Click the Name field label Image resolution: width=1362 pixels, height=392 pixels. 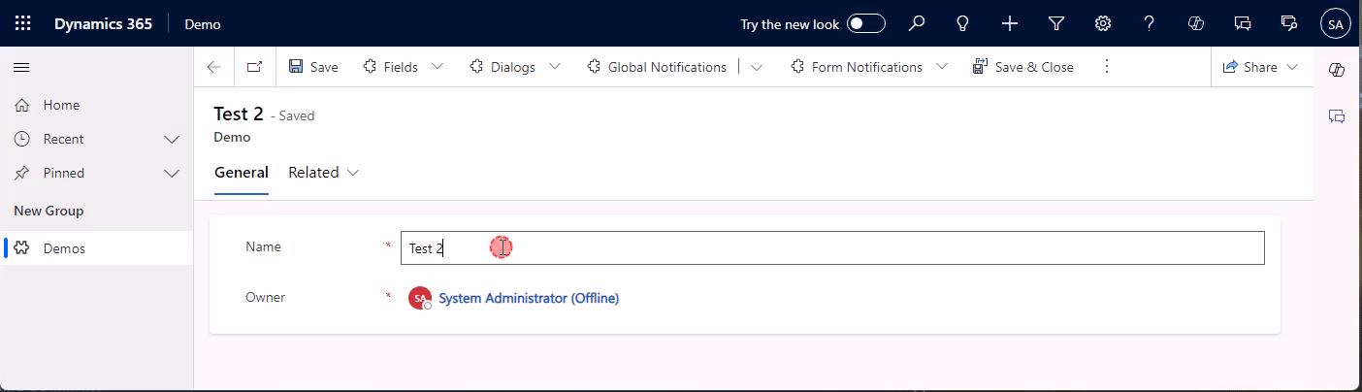click(x=264, y=246)
